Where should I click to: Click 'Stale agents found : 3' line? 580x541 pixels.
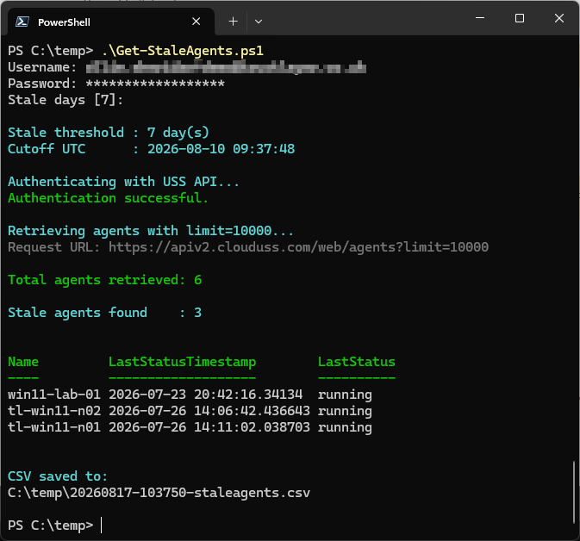tap(104, 313)
